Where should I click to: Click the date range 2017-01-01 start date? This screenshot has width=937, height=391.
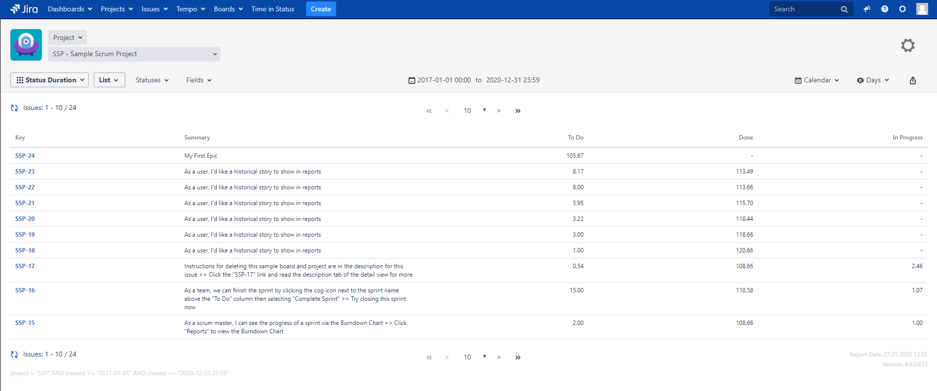(444, 80)
